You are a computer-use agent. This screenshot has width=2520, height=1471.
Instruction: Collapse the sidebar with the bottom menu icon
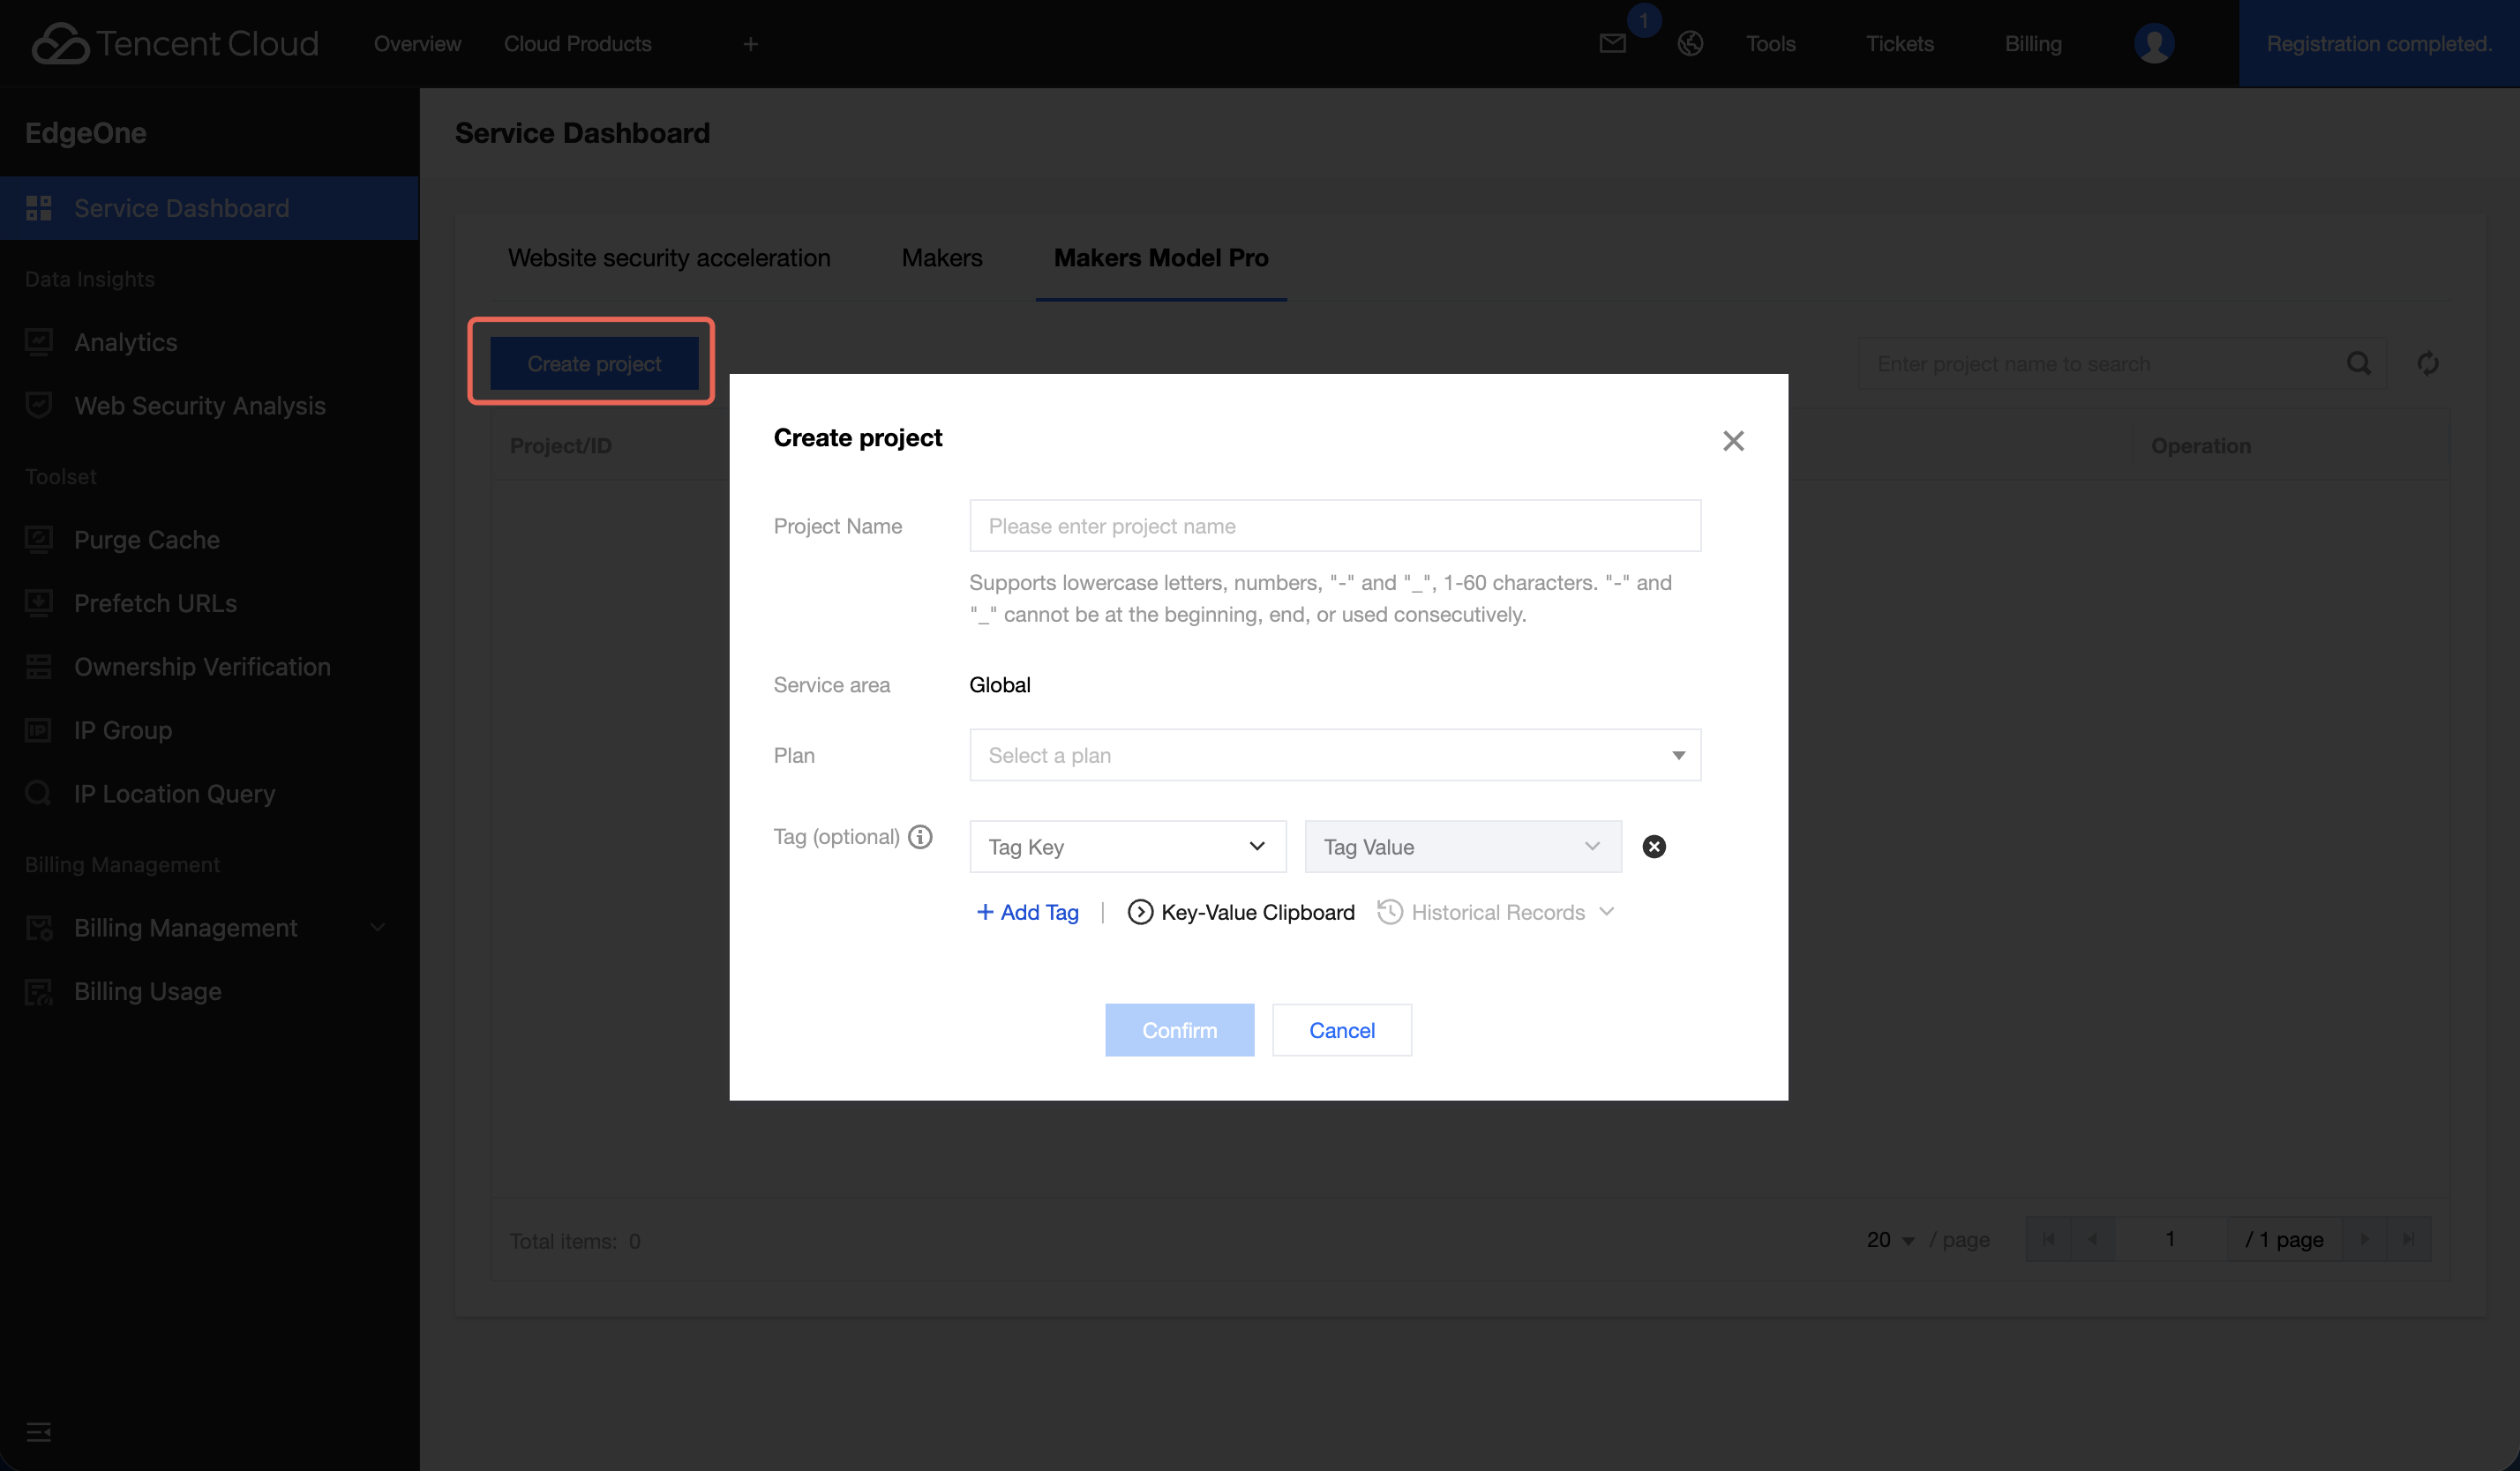pos(38,1432)
